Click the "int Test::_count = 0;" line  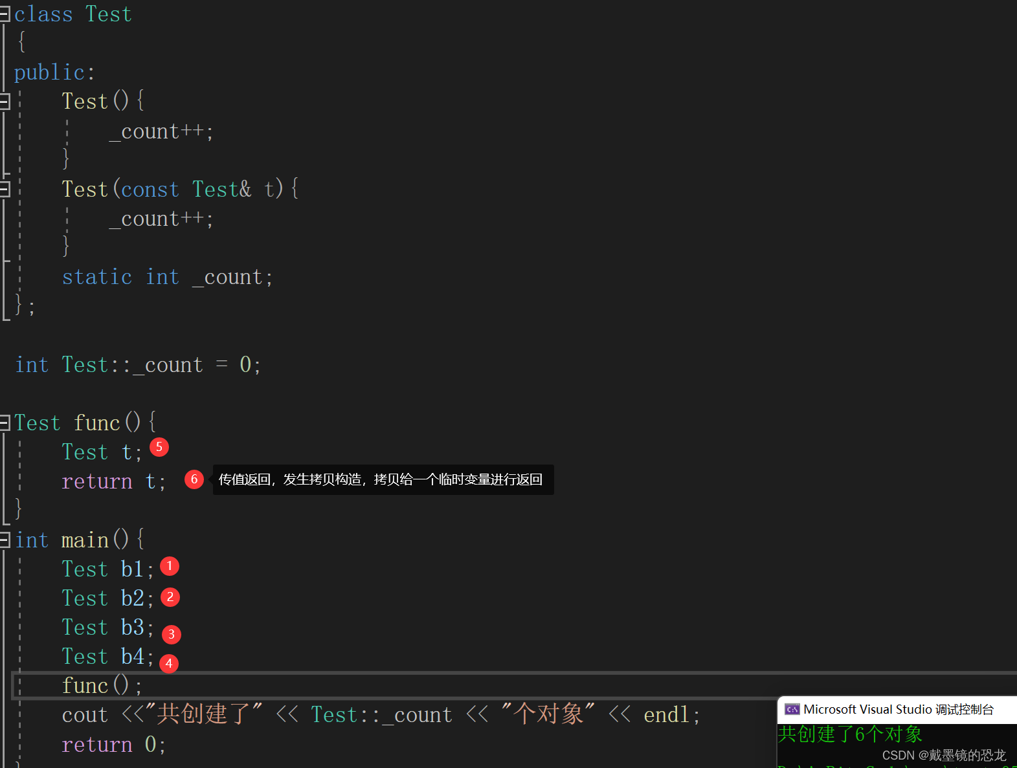(138, 365)
